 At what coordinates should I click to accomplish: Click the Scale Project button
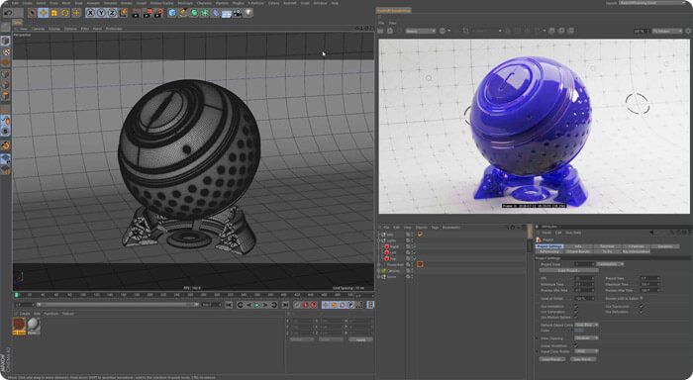click(x=569, y=270)
